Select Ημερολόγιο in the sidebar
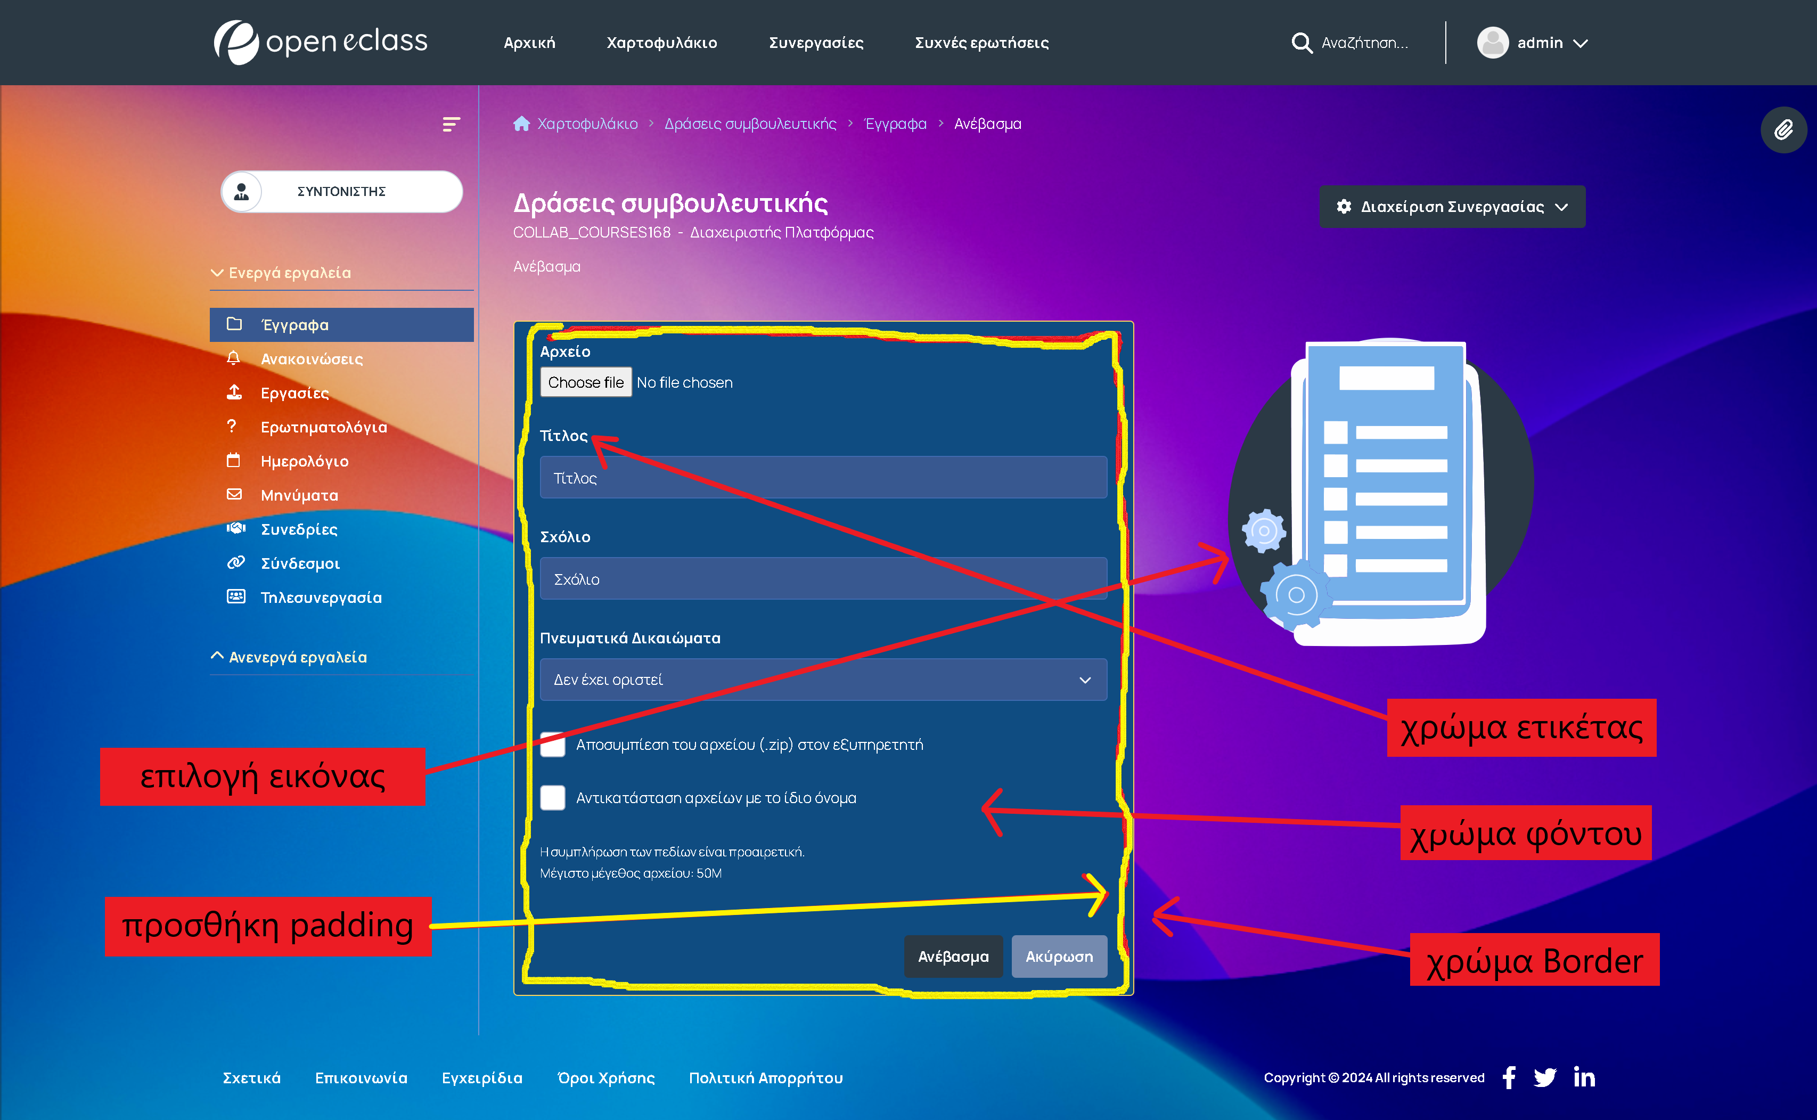 (305, 462)
